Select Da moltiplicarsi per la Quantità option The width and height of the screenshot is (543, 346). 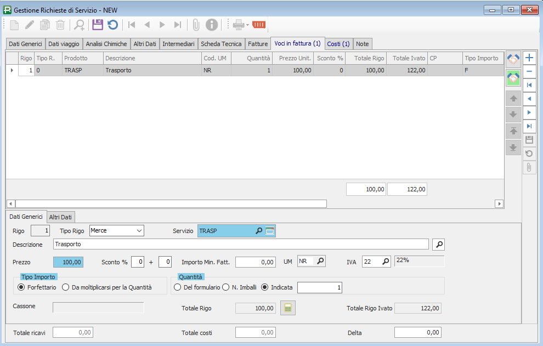tap(65, 287)
